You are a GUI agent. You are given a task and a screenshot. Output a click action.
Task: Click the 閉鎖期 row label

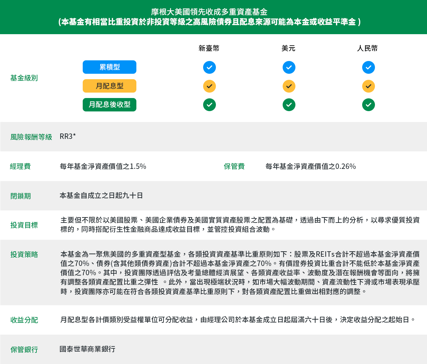click(20, 196)
